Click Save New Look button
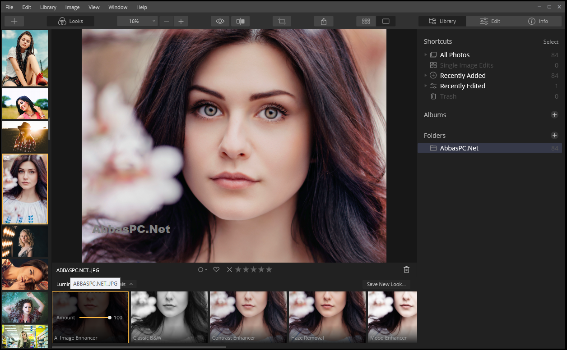 (x=386, y=284)
